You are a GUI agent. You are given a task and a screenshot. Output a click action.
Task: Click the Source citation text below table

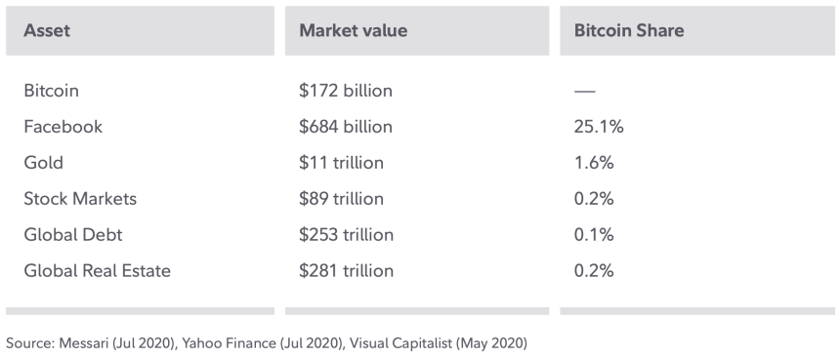click(x=267, y=343)
